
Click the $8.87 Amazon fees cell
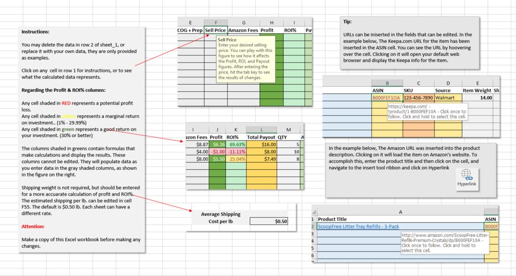click(x=198, y=145)
